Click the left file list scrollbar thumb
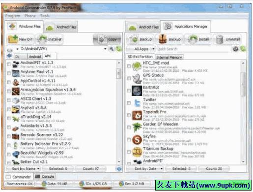The width and height of the screenshot is (253, 192). tap(119, 73)
